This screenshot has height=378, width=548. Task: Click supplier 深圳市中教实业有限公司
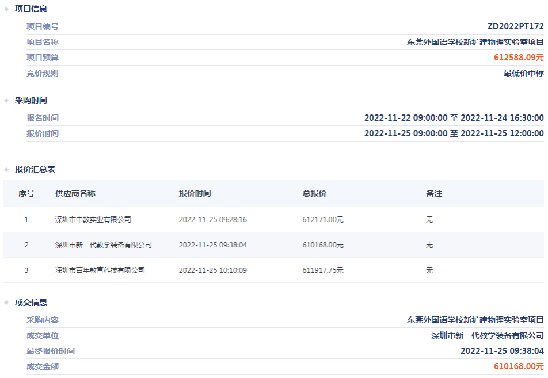pyautogui.click(x=93, y=220)
